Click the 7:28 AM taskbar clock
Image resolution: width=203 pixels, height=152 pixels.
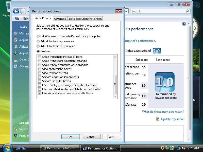pyautogui.click(x=193, y=148)
